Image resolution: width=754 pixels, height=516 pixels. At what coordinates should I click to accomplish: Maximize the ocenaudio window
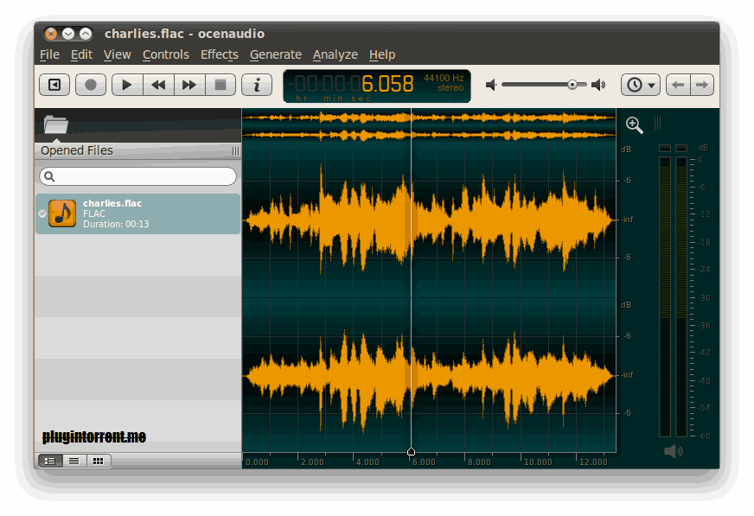[x=86, y=34]
